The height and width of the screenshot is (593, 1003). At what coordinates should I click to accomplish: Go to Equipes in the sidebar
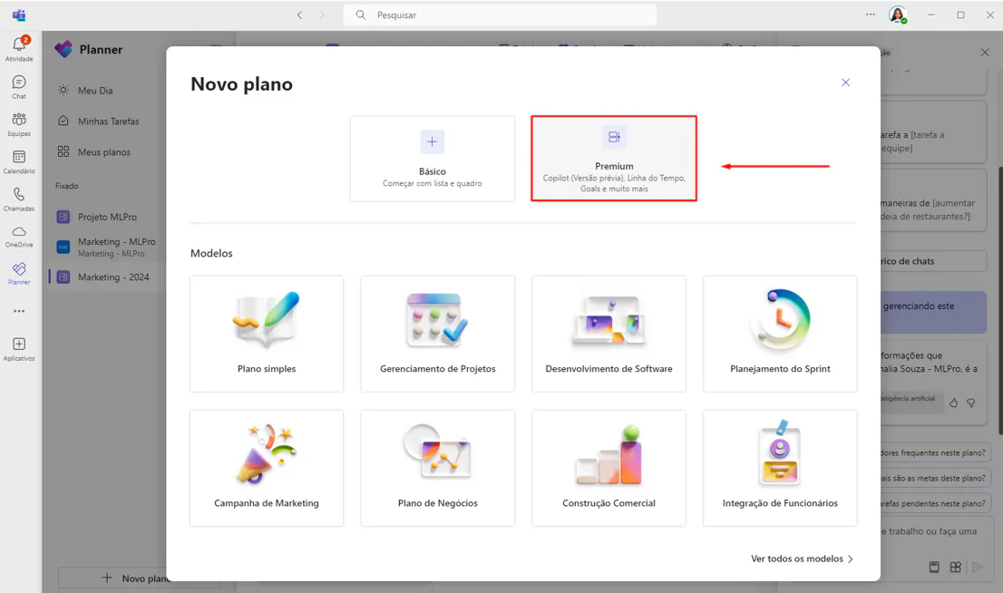pos(19,124)
